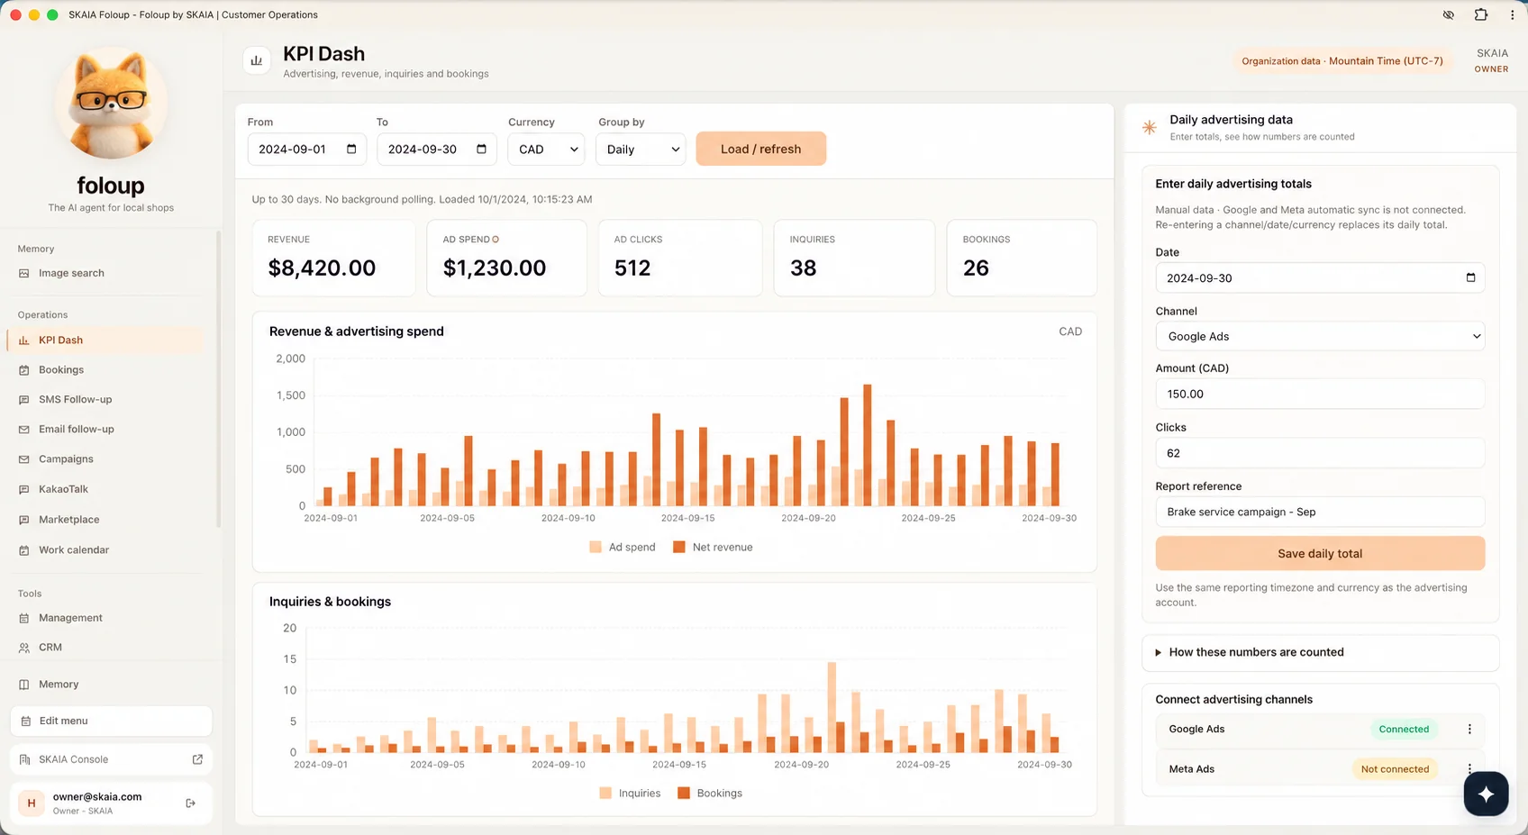The height and width of the screenshot is (835, 1528).
Task: Click the eye-slash icon in the title bar
Action: click(1449, 14)
